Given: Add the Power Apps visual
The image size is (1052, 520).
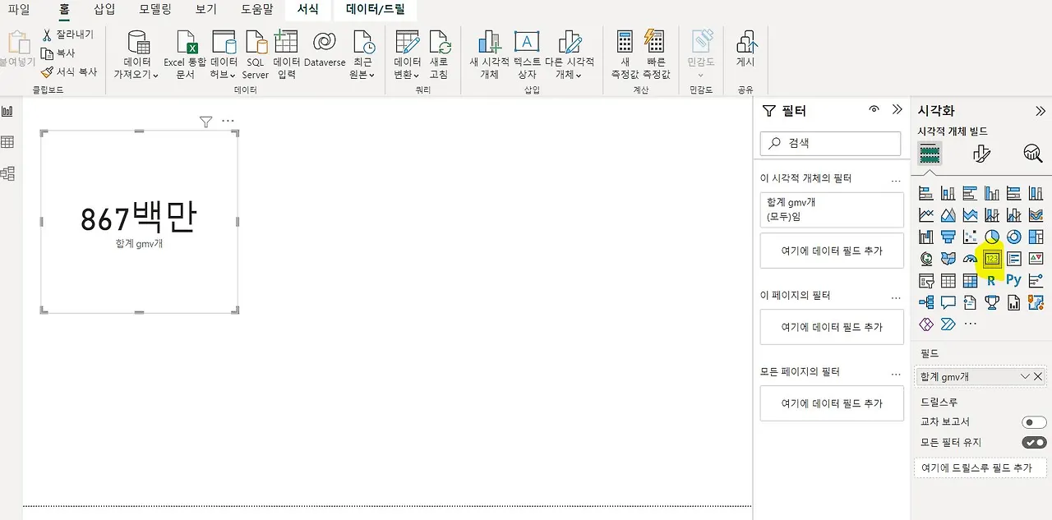Looking at the screenshot, I should [x=926, y=324].
